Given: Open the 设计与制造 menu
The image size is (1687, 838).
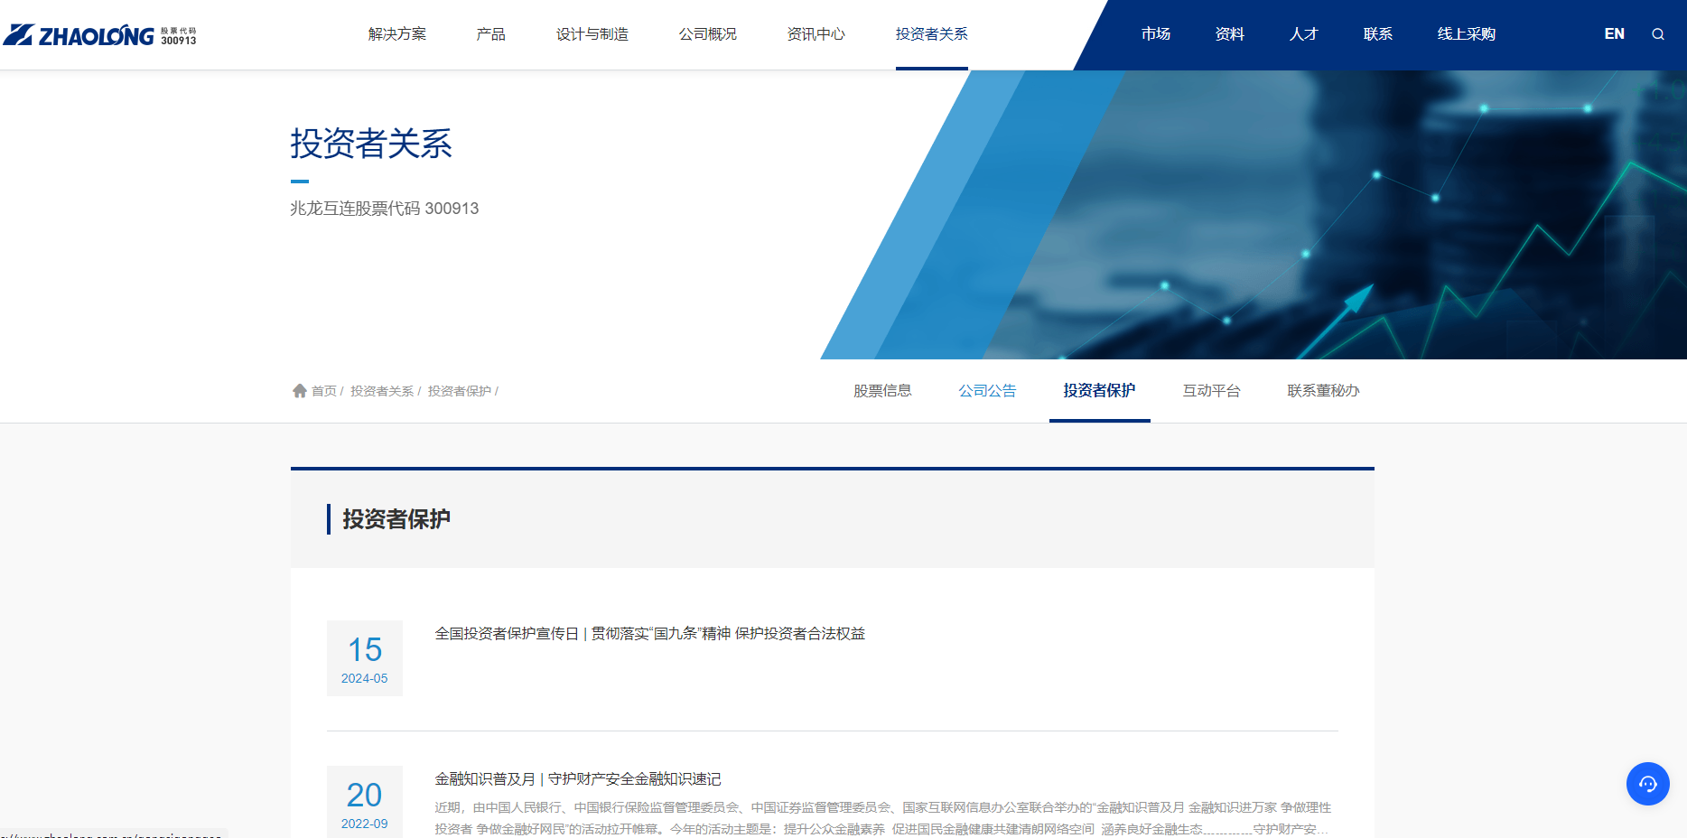Looking at the screenshot, I should [592, 34].
